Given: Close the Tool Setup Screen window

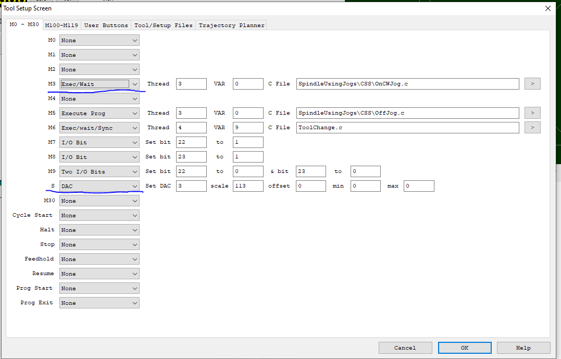Looking at the screenshot, I should click(547, 8).
